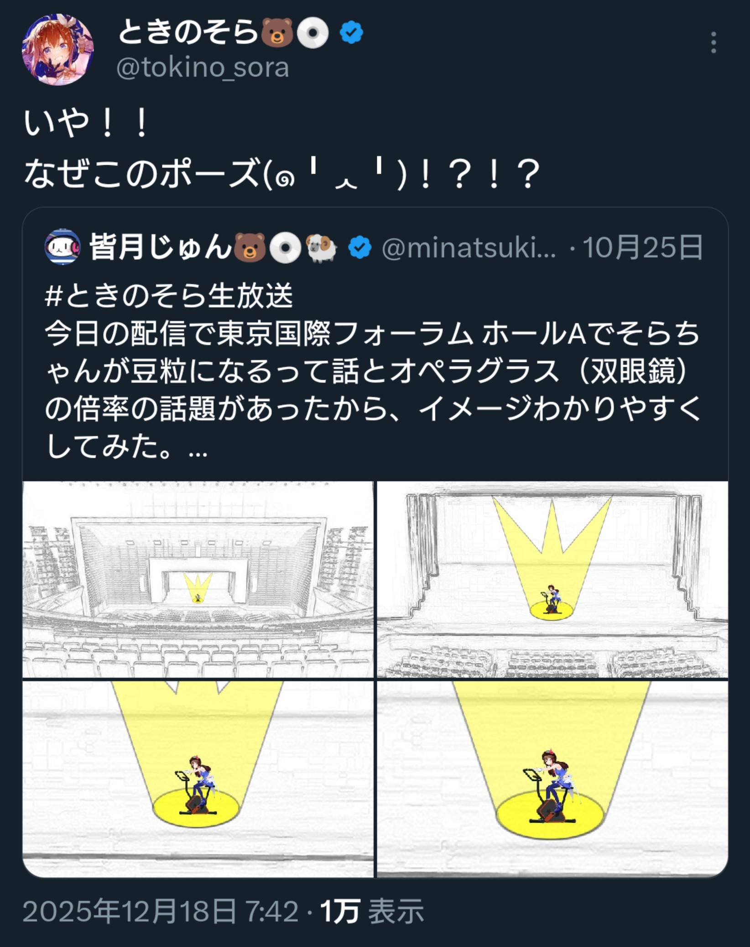Viewport: 750px width, 947px height.
Task: Open the @minatsuki handle in quoted post
Action: [x=469, y=248]
